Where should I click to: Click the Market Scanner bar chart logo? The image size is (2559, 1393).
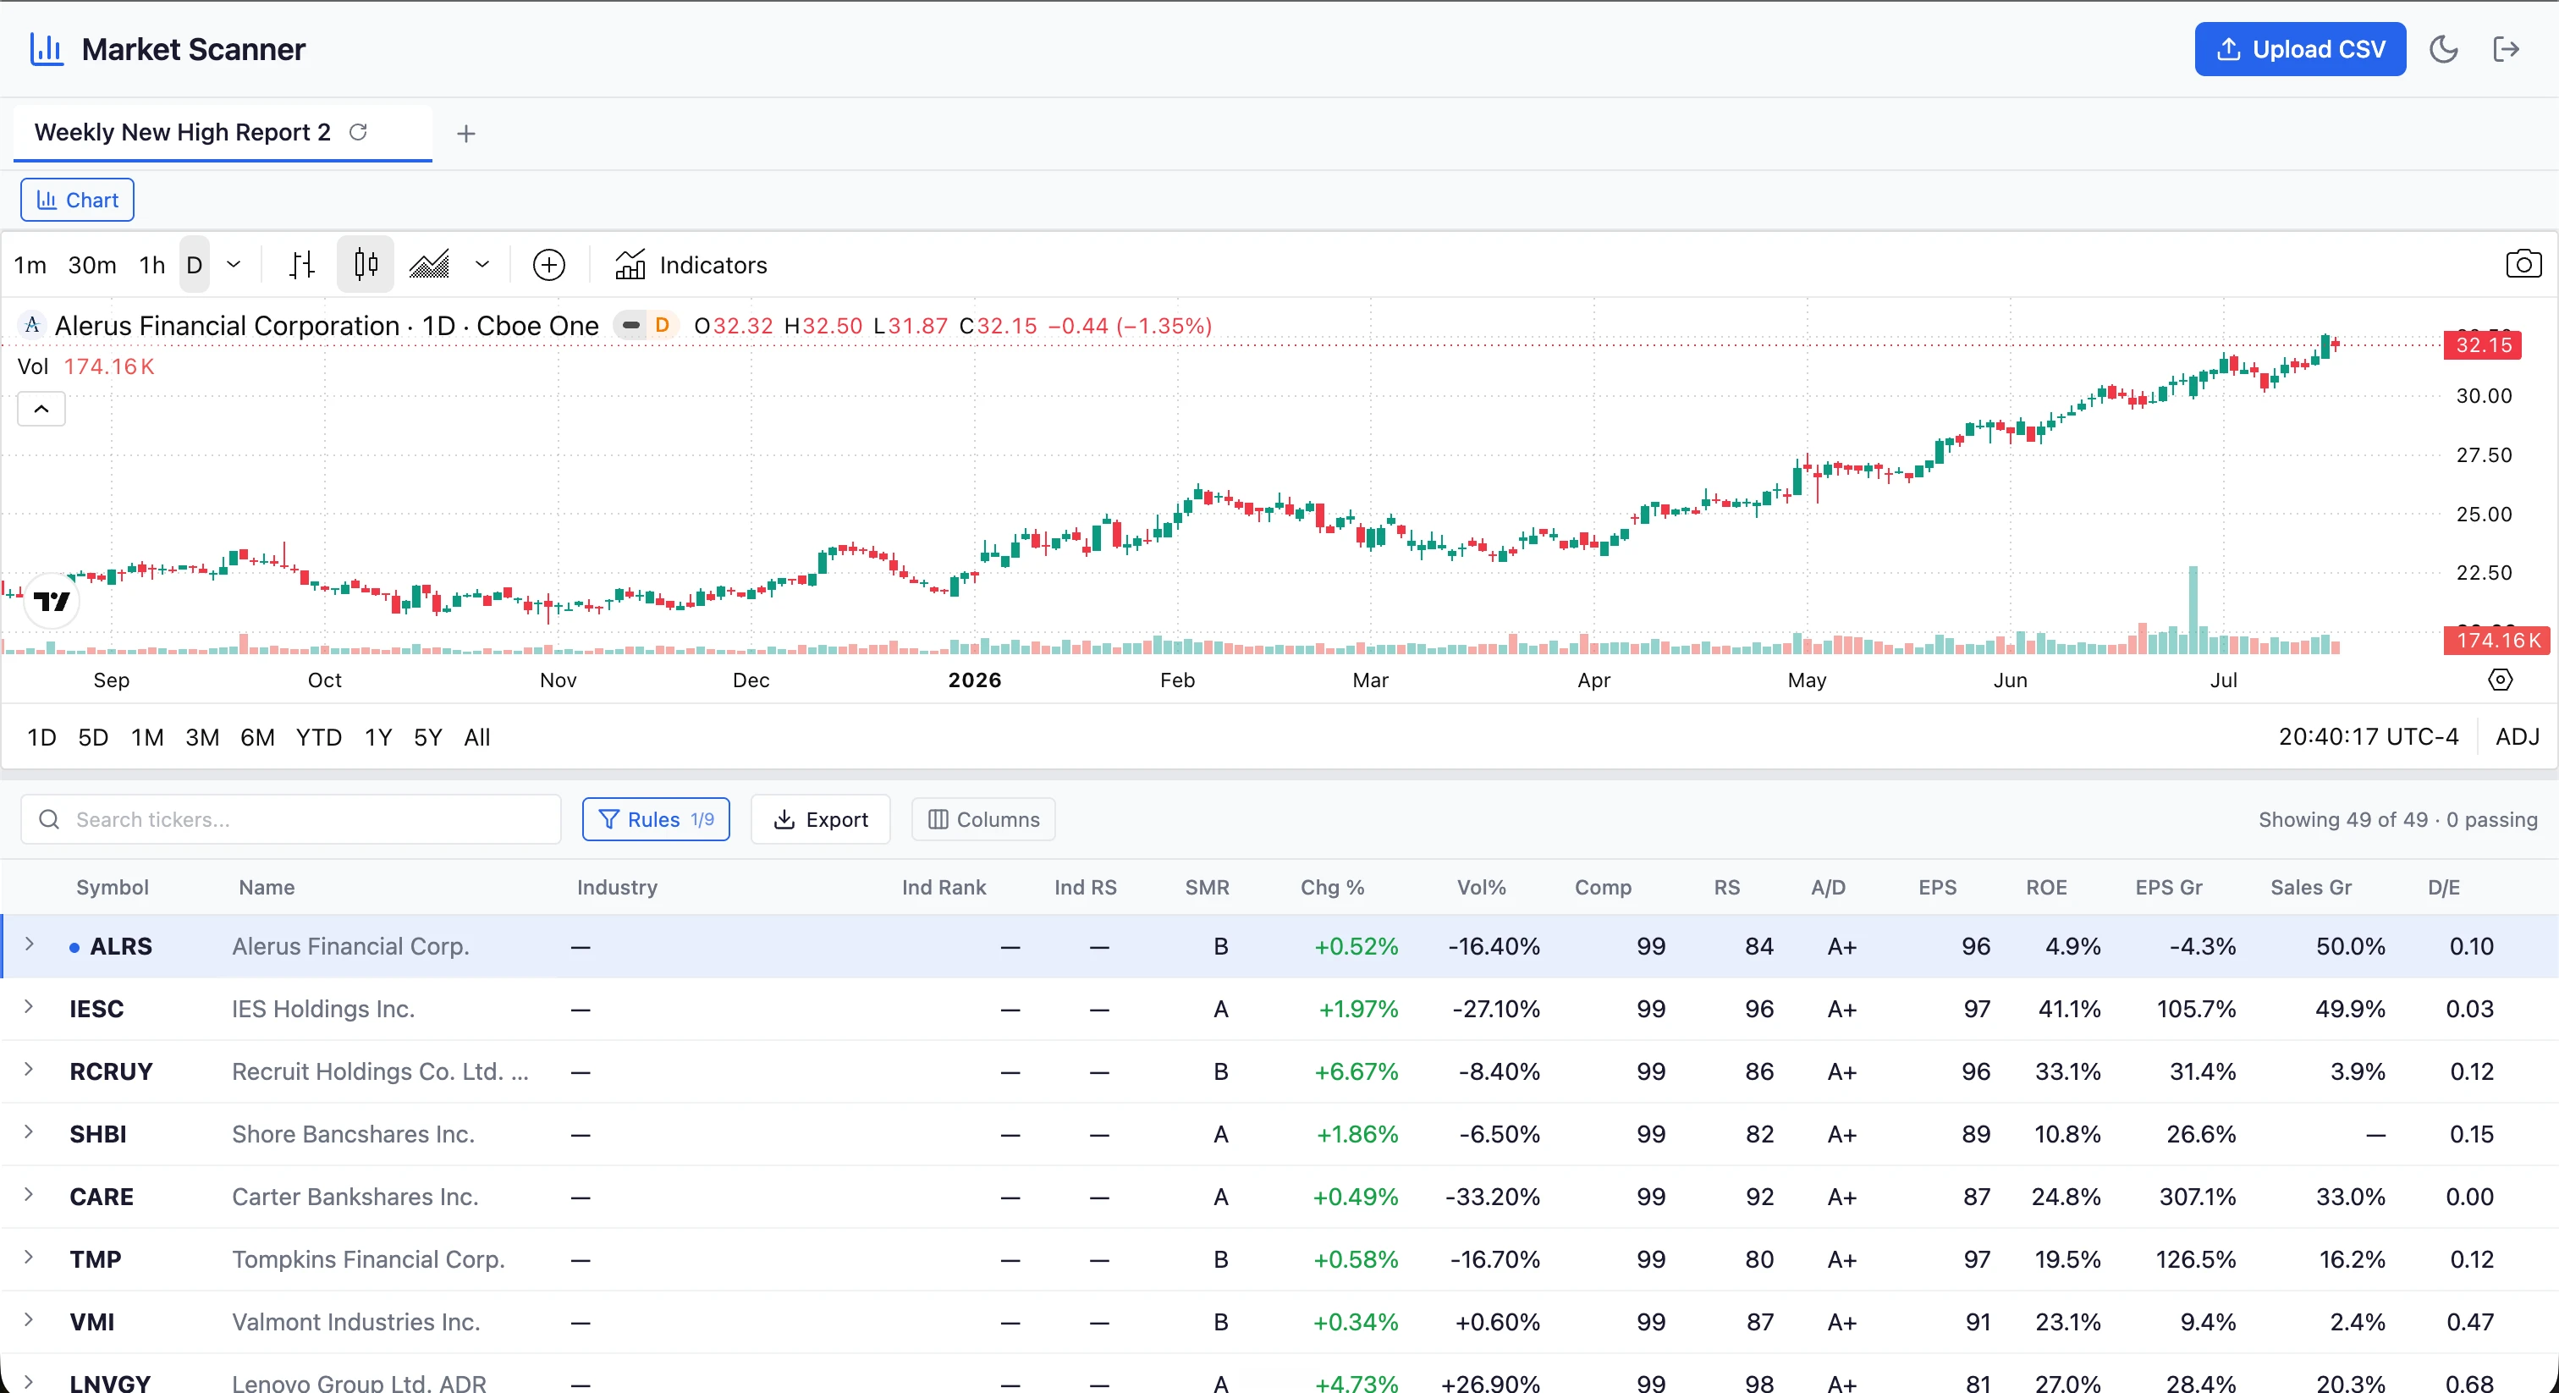coord(46,49)
